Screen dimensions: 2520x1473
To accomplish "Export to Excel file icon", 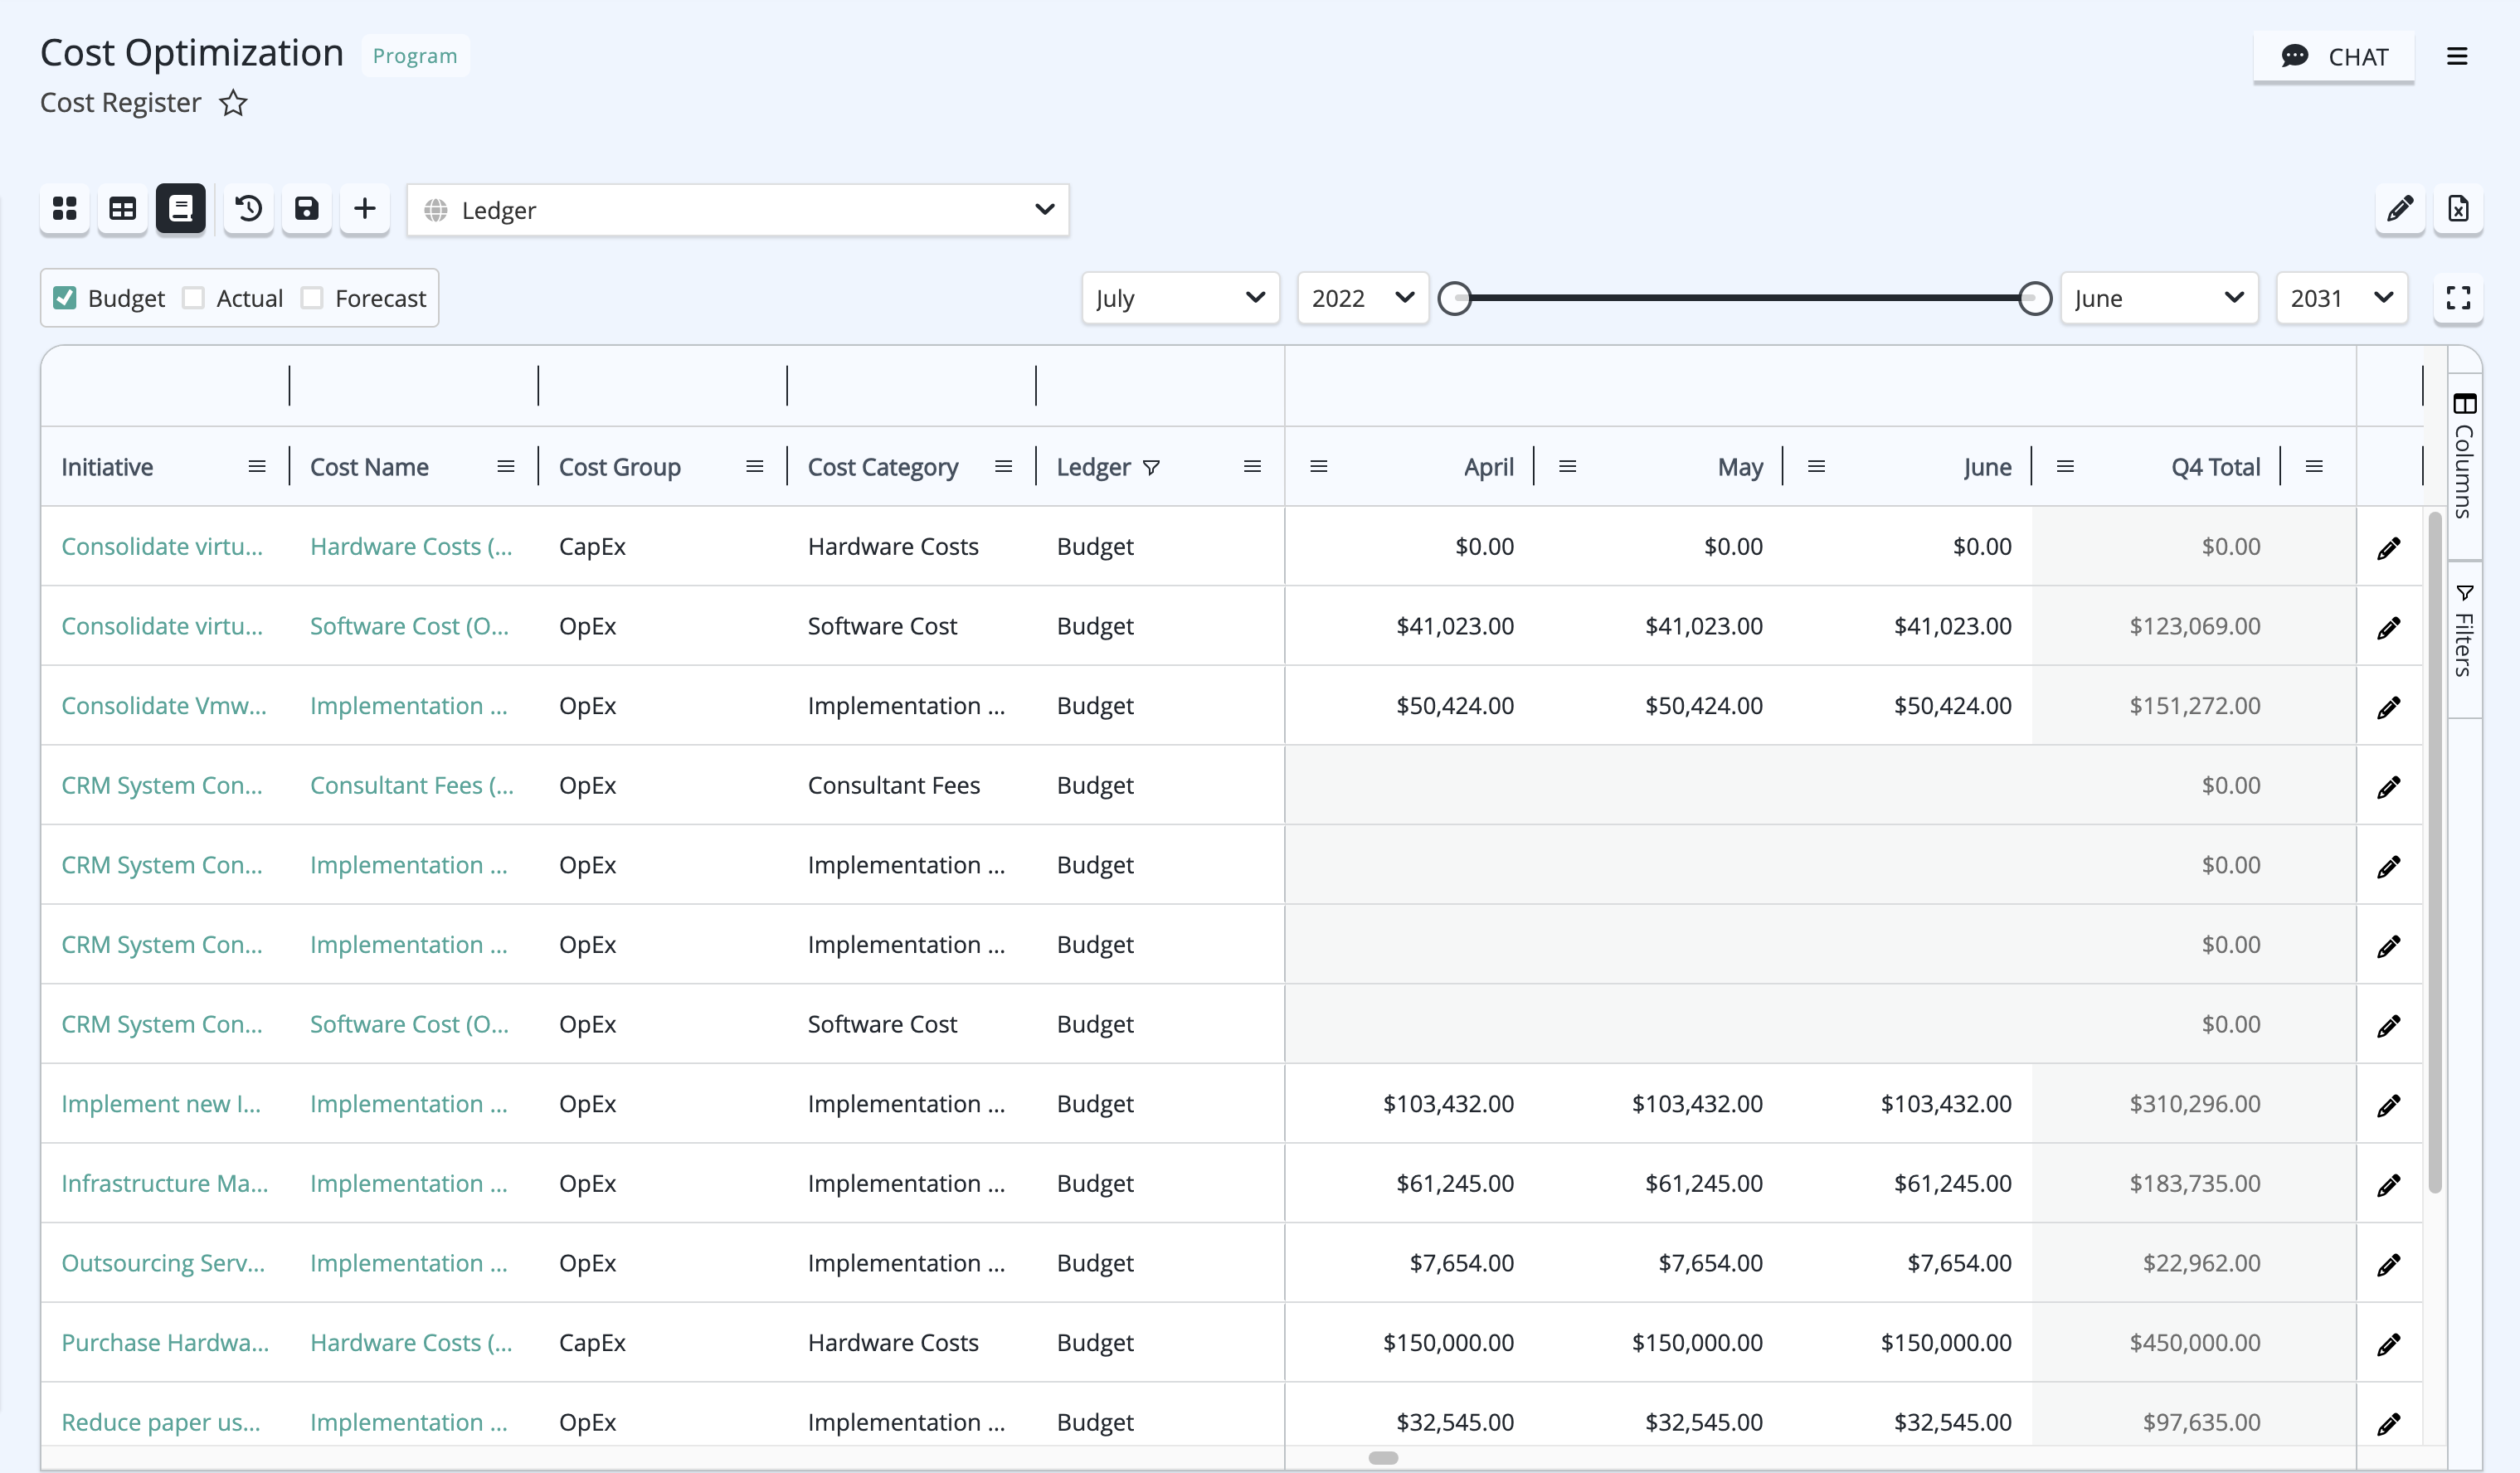I will (2458, 209).
